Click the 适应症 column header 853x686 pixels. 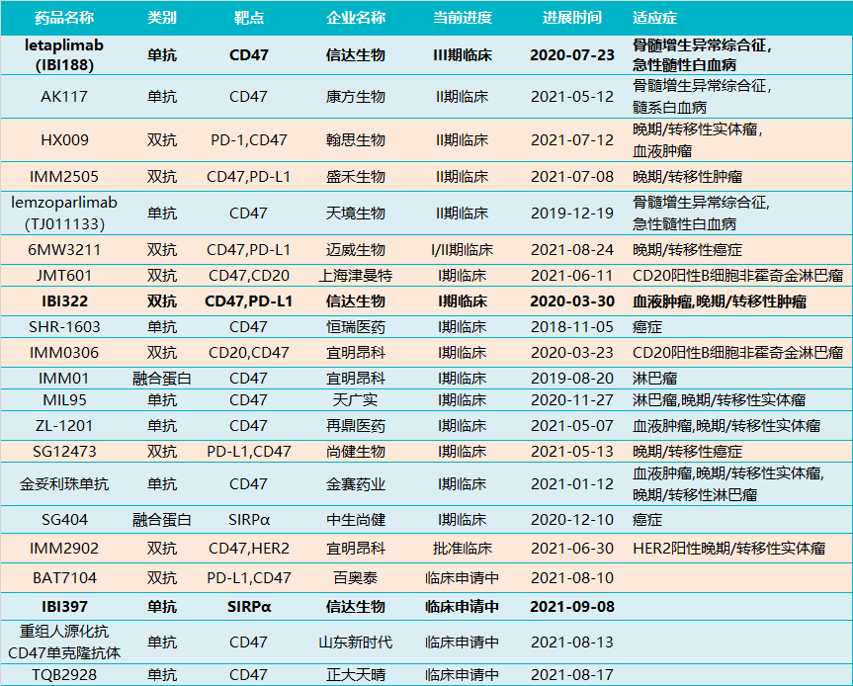654,18
